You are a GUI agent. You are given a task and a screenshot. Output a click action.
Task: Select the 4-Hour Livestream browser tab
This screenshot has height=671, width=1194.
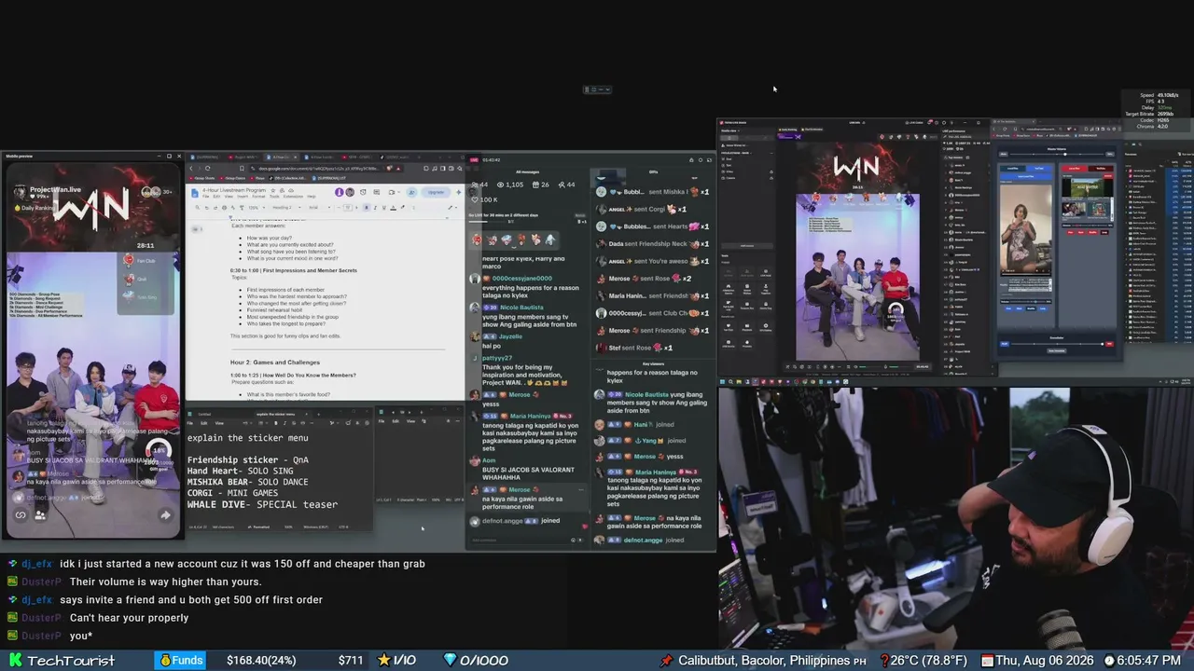(283, 157)
